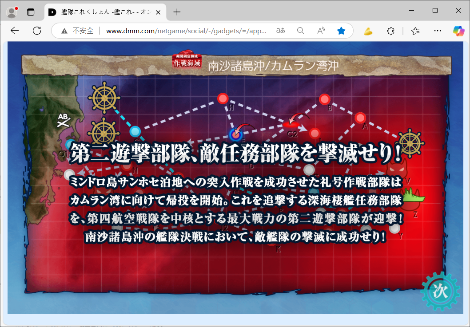Click the address bar URL www.dmm.com
Screen dimensions: 470x327
[x=186, y=31]
